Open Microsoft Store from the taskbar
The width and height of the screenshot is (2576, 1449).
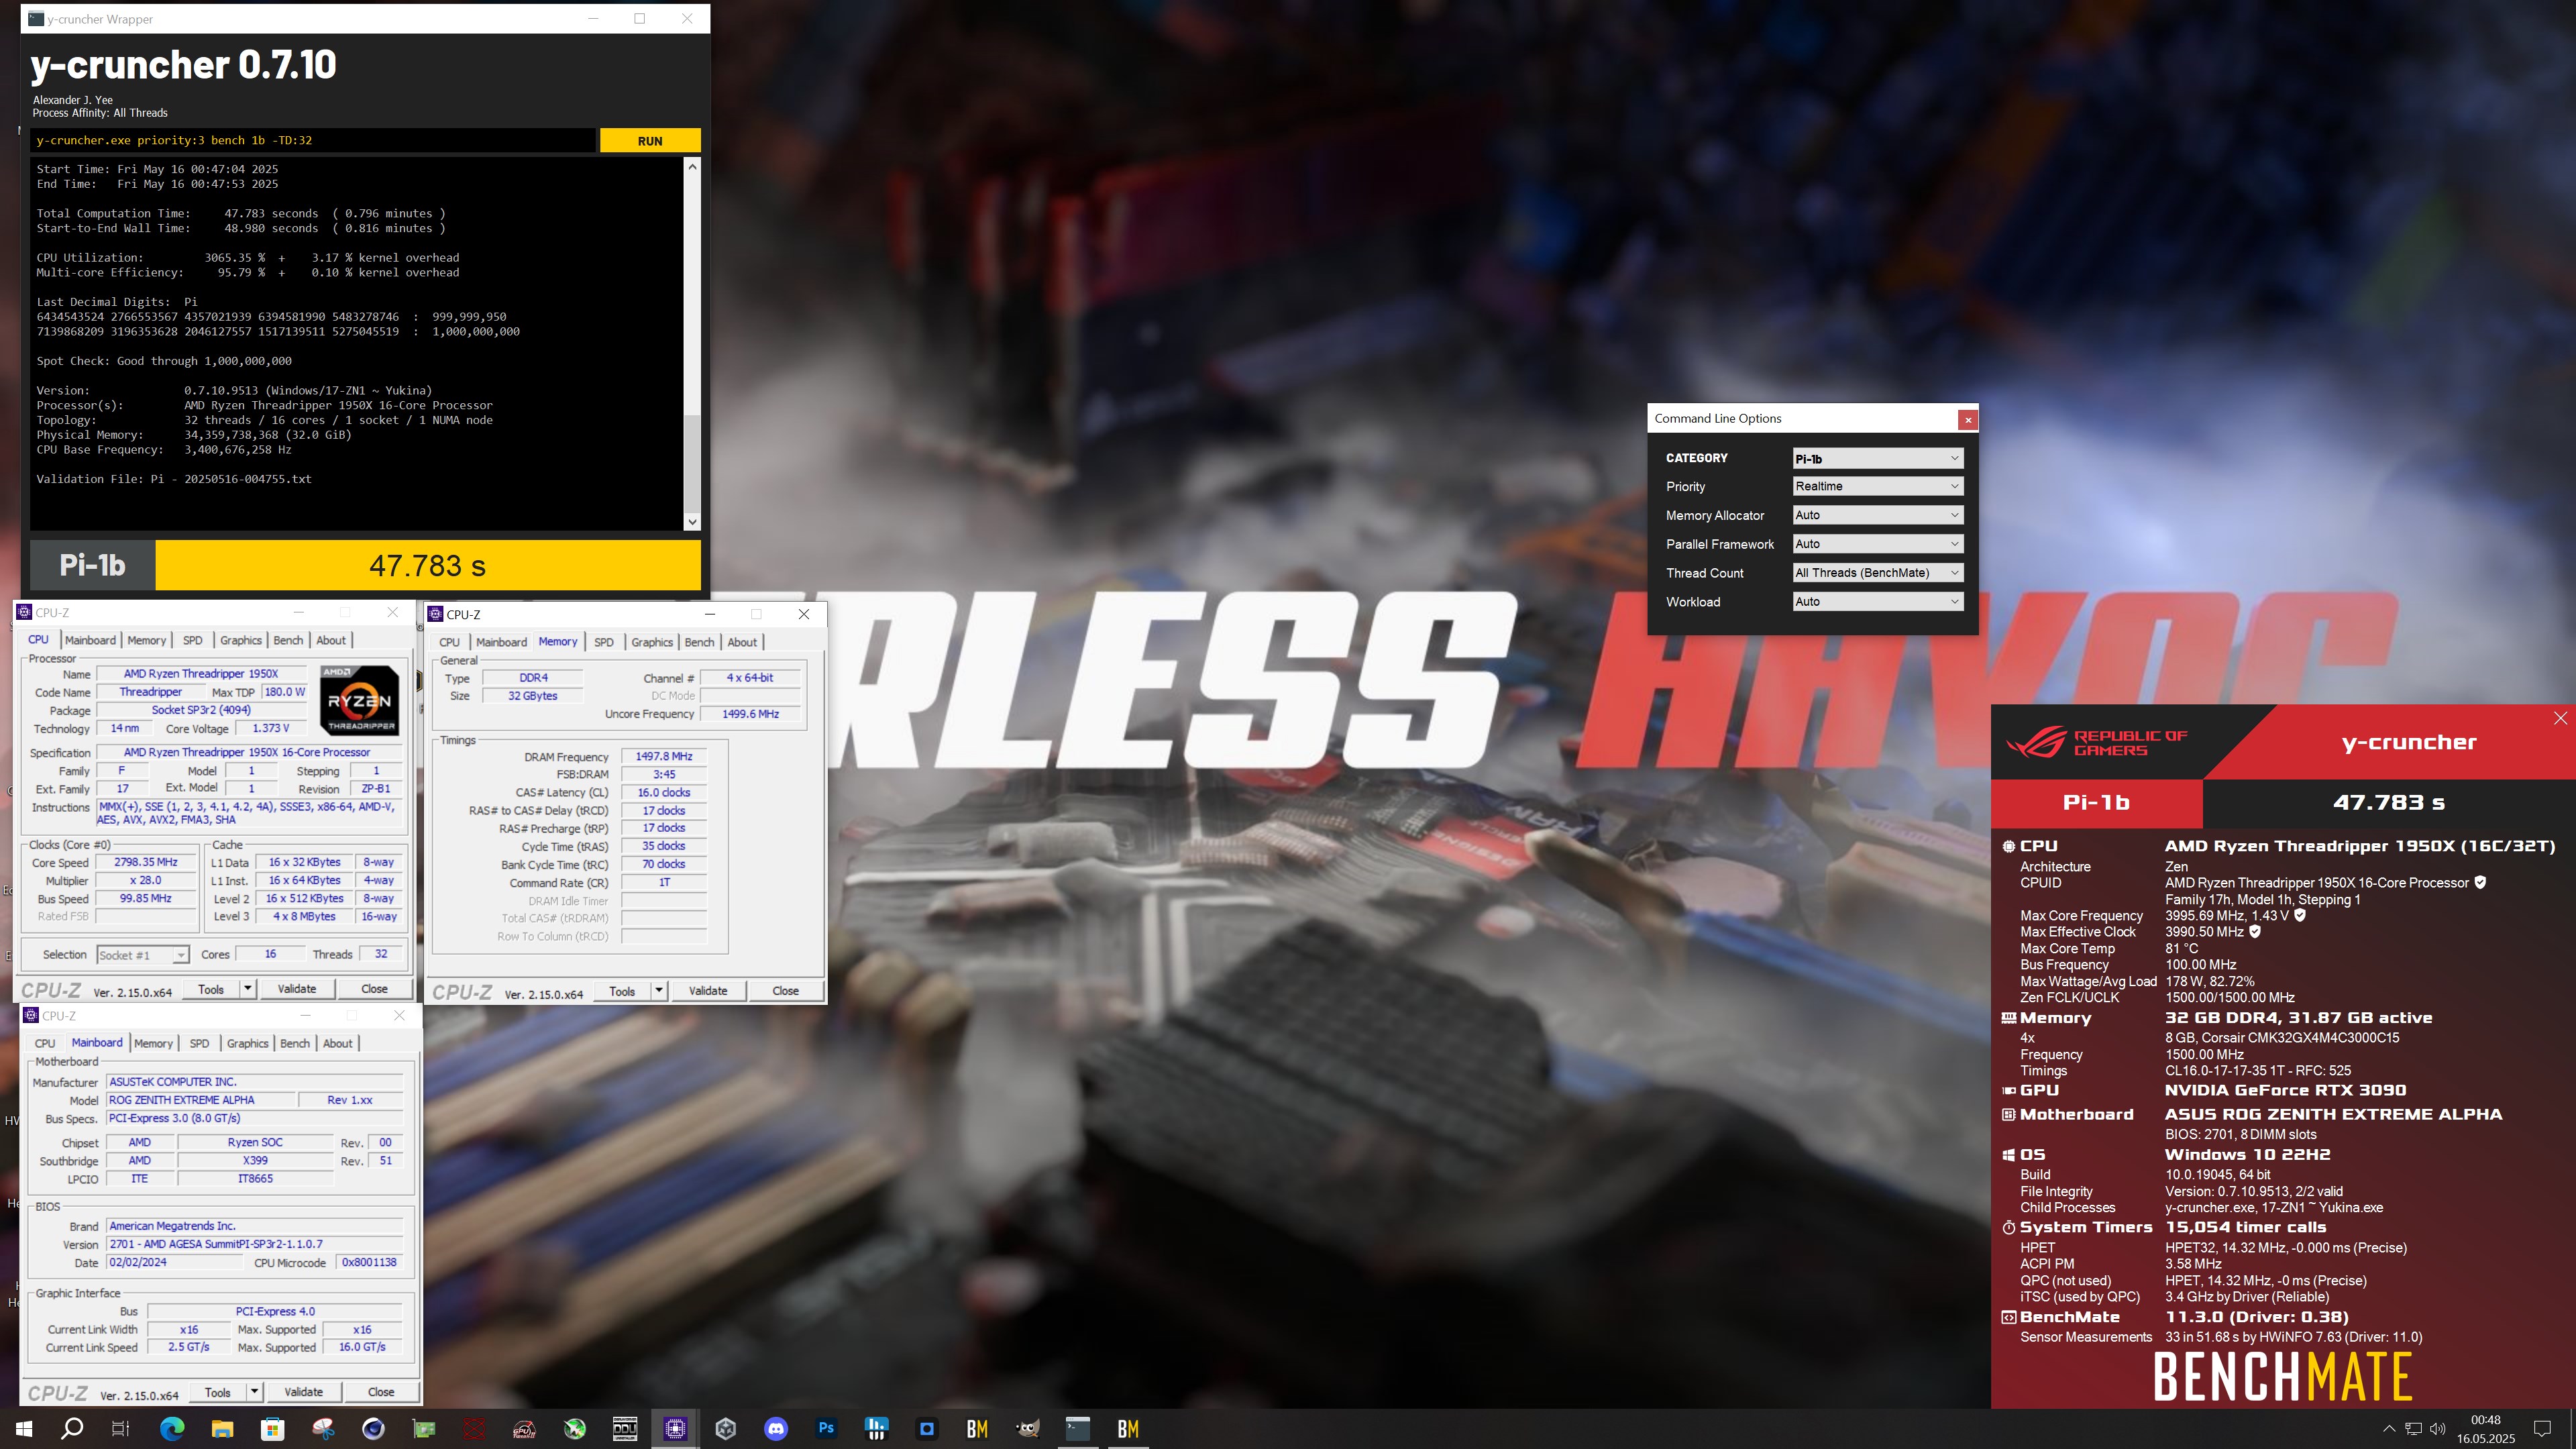[x=272, y=1429]
